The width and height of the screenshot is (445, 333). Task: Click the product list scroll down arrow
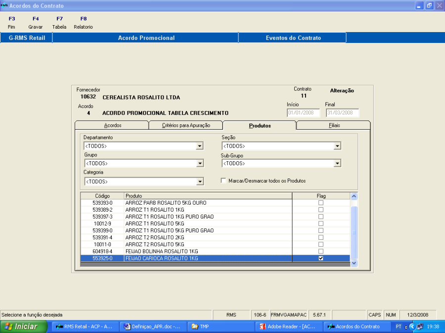click(354, 263)
